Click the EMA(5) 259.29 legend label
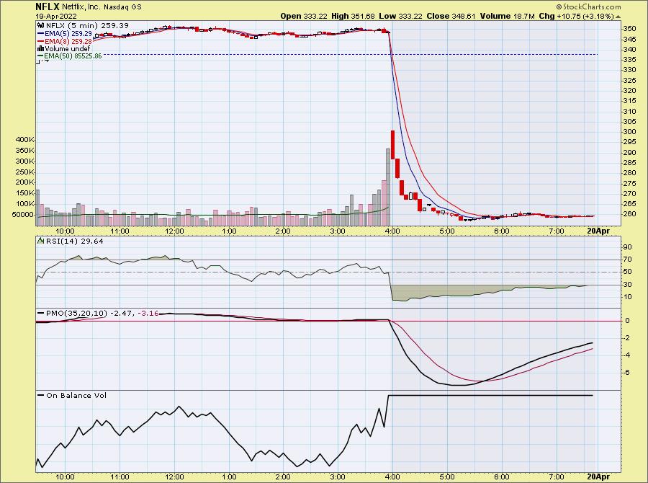 pyautogui.click(x=68, y=34)
